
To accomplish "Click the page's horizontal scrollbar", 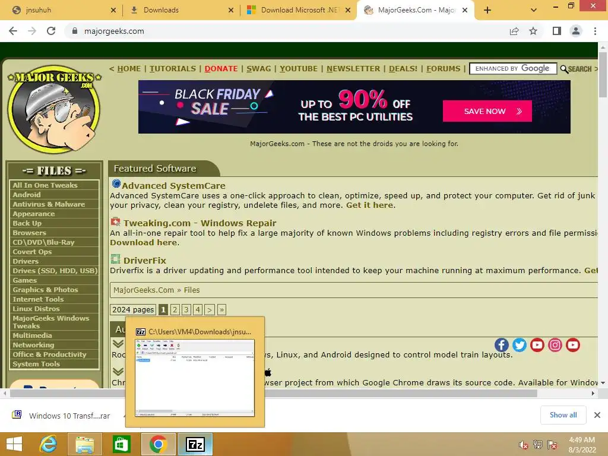I will coord(273,393).
